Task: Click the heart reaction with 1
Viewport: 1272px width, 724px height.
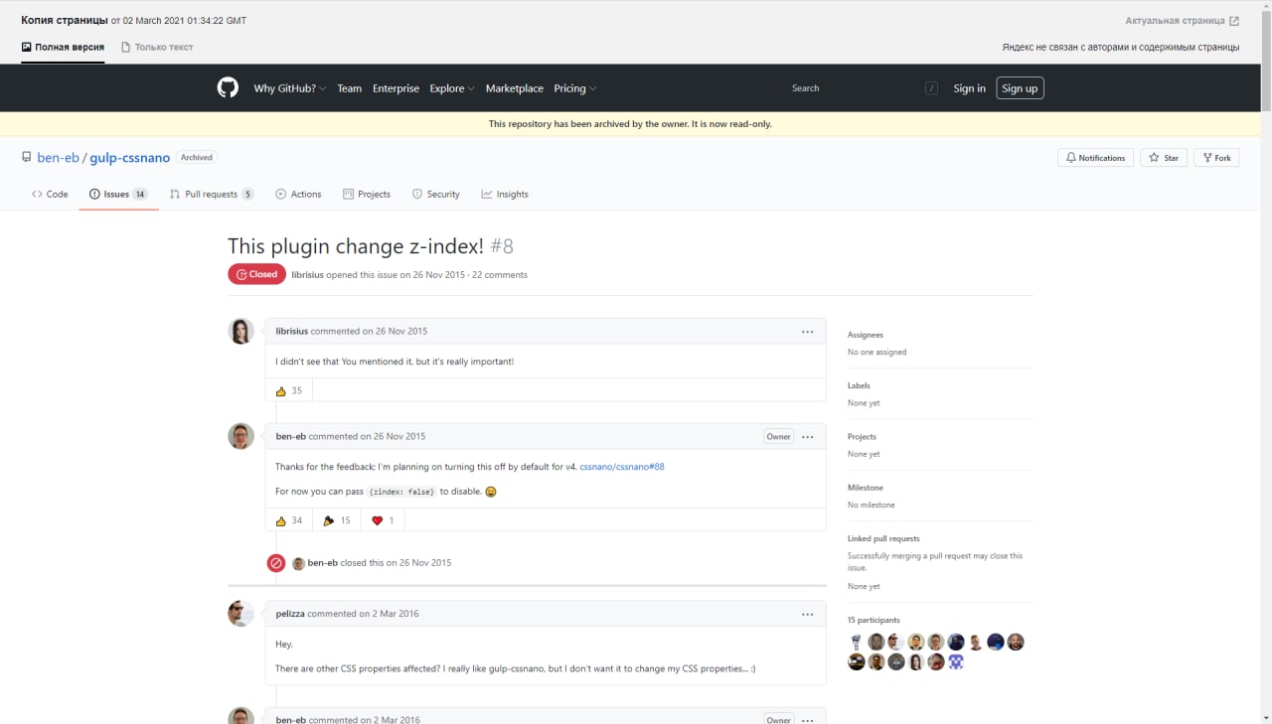Action: coord(384,520)
